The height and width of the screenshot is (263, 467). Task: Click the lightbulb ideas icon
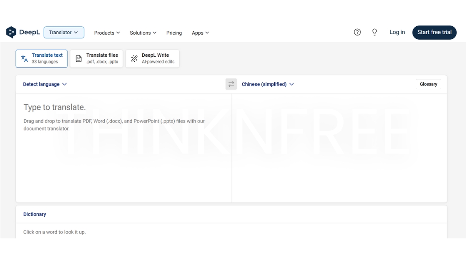374,32
